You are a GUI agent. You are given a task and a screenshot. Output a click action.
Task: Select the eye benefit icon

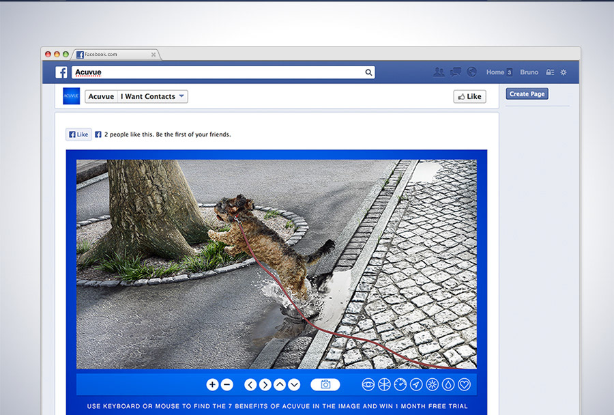click(x=368, y=385)
